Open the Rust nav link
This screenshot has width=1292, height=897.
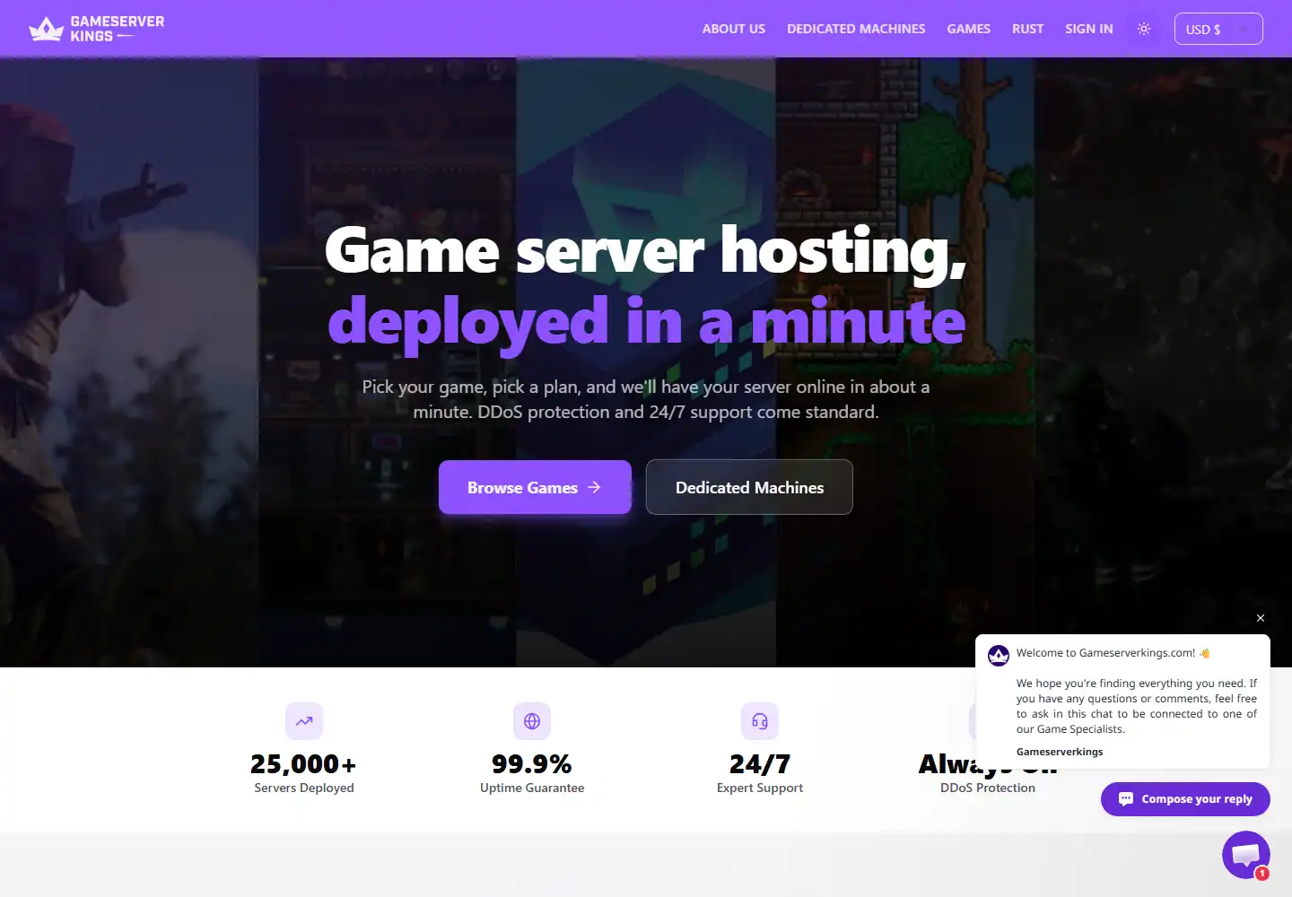pyautogui.click(x=1028, y=29)
